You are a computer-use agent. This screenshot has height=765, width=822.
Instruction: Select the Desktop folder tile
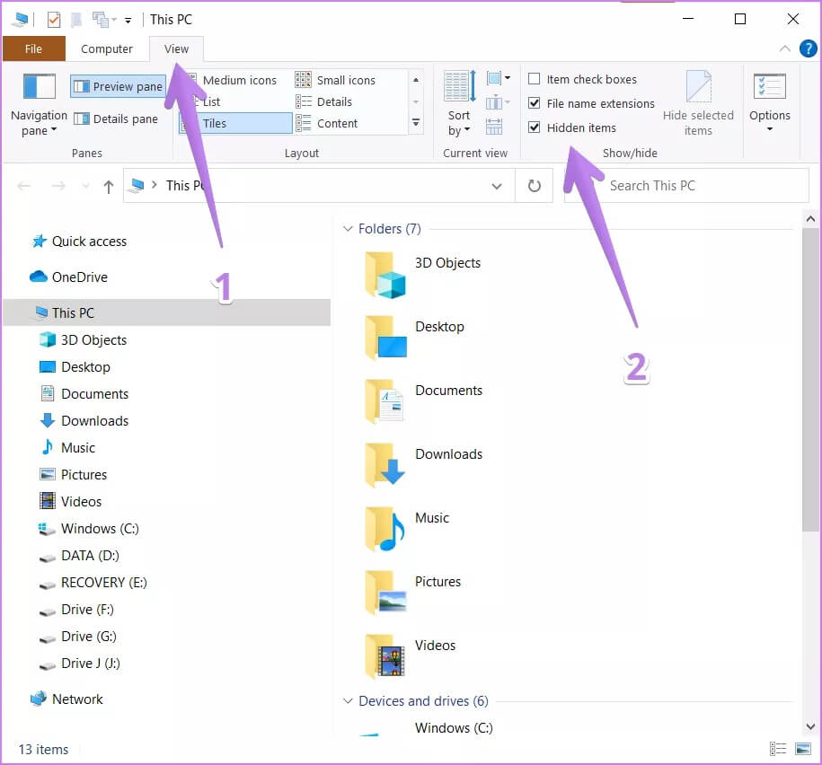tap(415, 339)
